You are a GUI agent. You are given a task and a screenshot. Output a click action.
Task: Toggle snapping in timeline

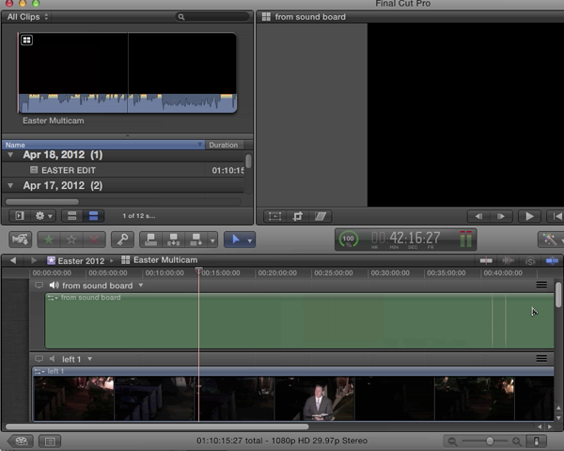point(552,261)
